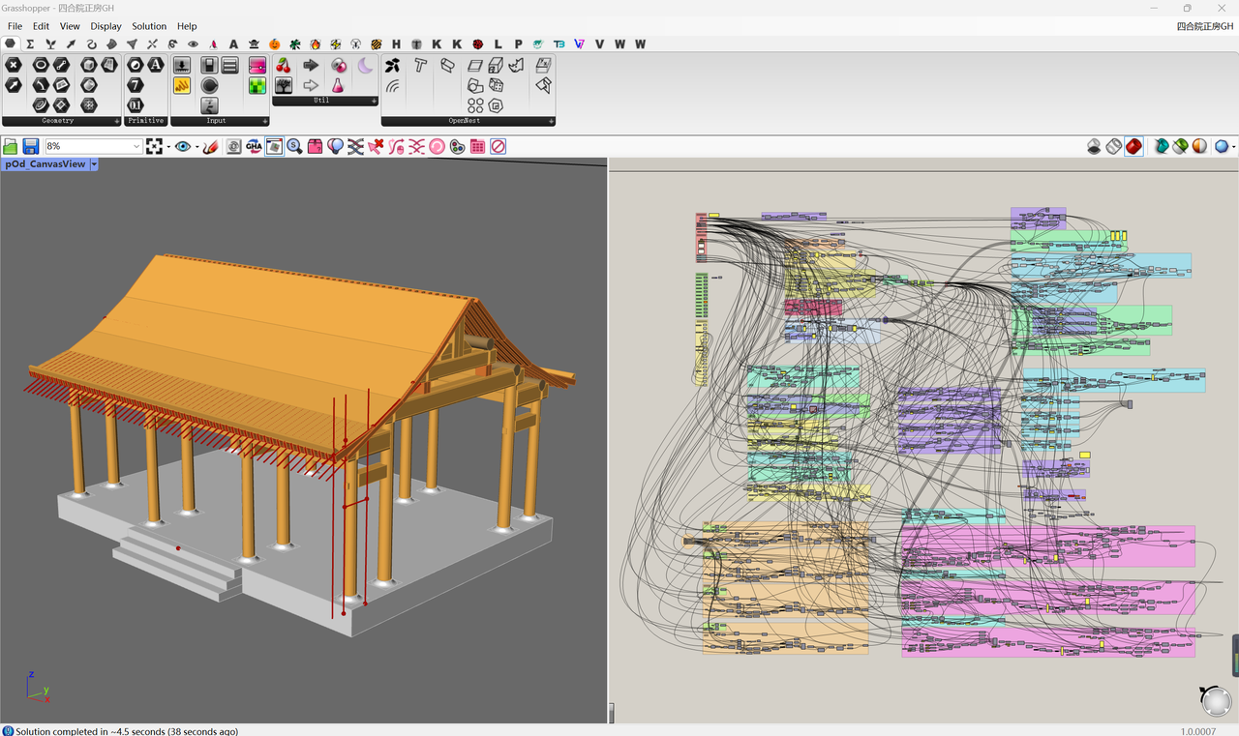Expand the OpenNest panel

point(552,122)
